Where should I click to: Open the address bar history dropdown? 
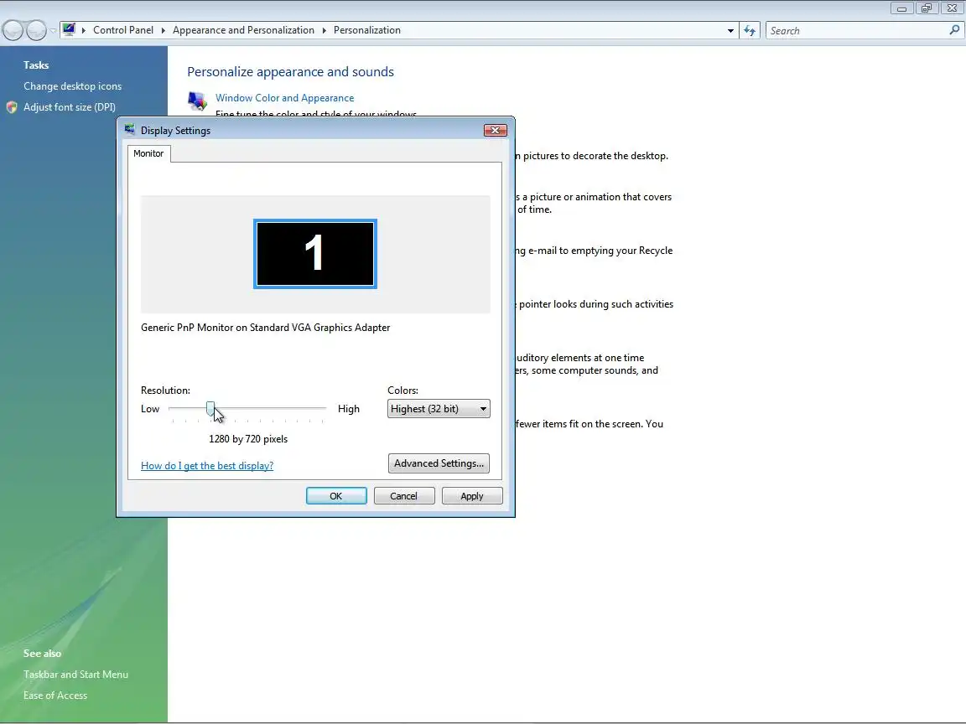[730, 30]
